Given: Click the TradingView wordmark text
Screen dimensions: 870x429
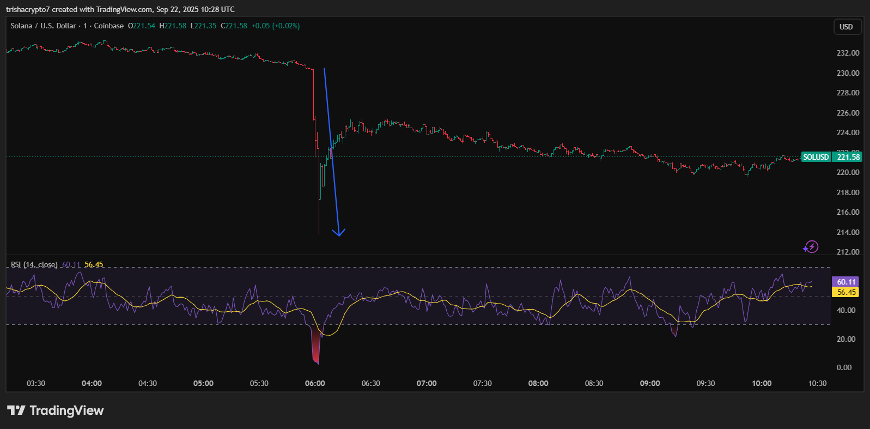Looking at the screenshot, I should tap(66, 410).
